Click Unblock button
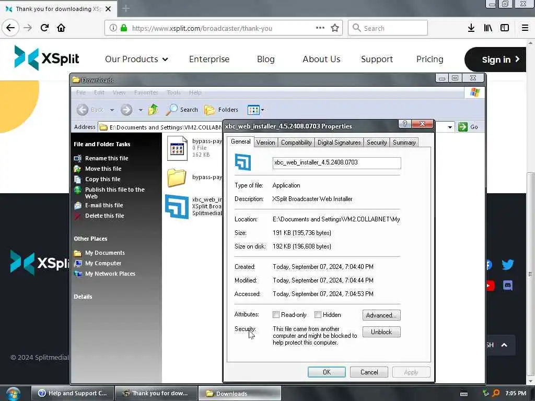The image size is (535, 401). (x=381, y=332)
